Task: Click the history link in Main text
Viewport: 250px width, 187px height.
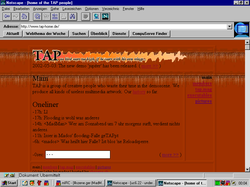Action: point(139,92)
